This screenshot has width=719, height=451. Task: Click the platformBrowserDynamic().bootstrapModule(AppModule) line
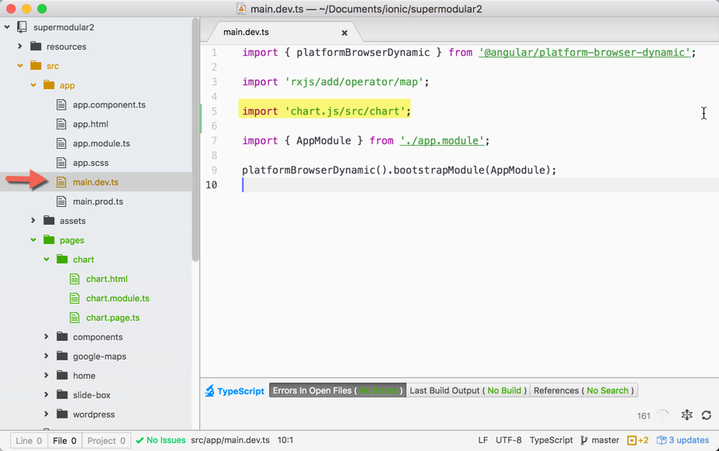point(399,170)
